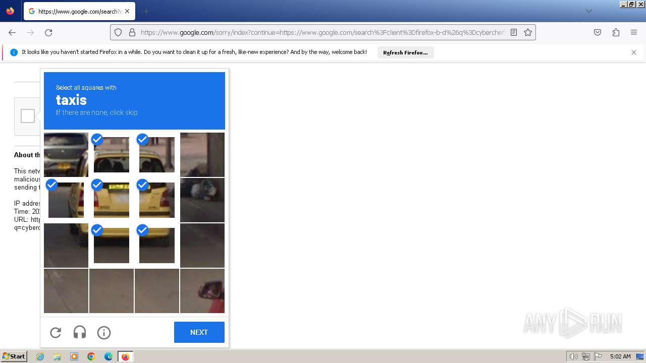
Task: Open media player taskbar icon
Action: pos(74,356)
